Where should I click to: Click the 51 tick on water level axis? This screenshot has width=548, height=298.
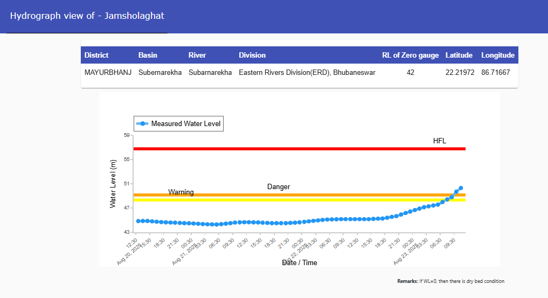(x=127, y=184)
